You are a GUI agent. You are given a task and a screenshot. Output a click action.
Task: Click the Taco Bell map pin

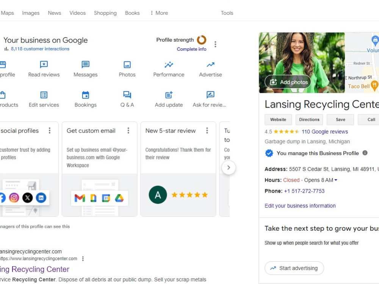374,86
